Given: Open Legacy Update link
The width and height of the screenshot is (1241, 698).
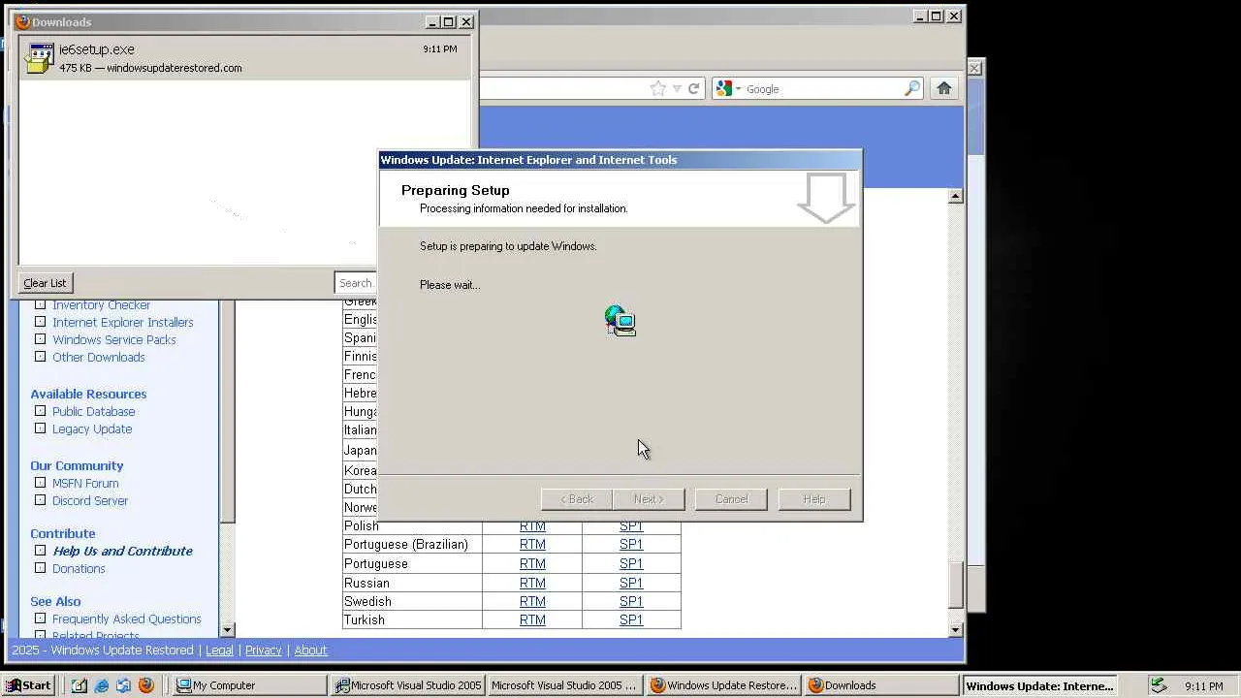Looking at the screenshot, I should click(x=92, y=429).
